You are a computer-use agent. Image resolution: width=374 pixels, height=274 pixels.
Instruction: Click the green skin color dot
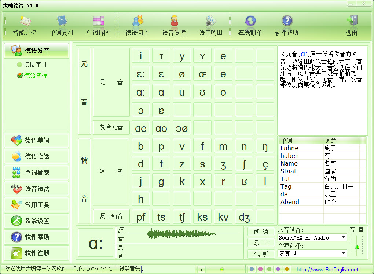(269, 269)
